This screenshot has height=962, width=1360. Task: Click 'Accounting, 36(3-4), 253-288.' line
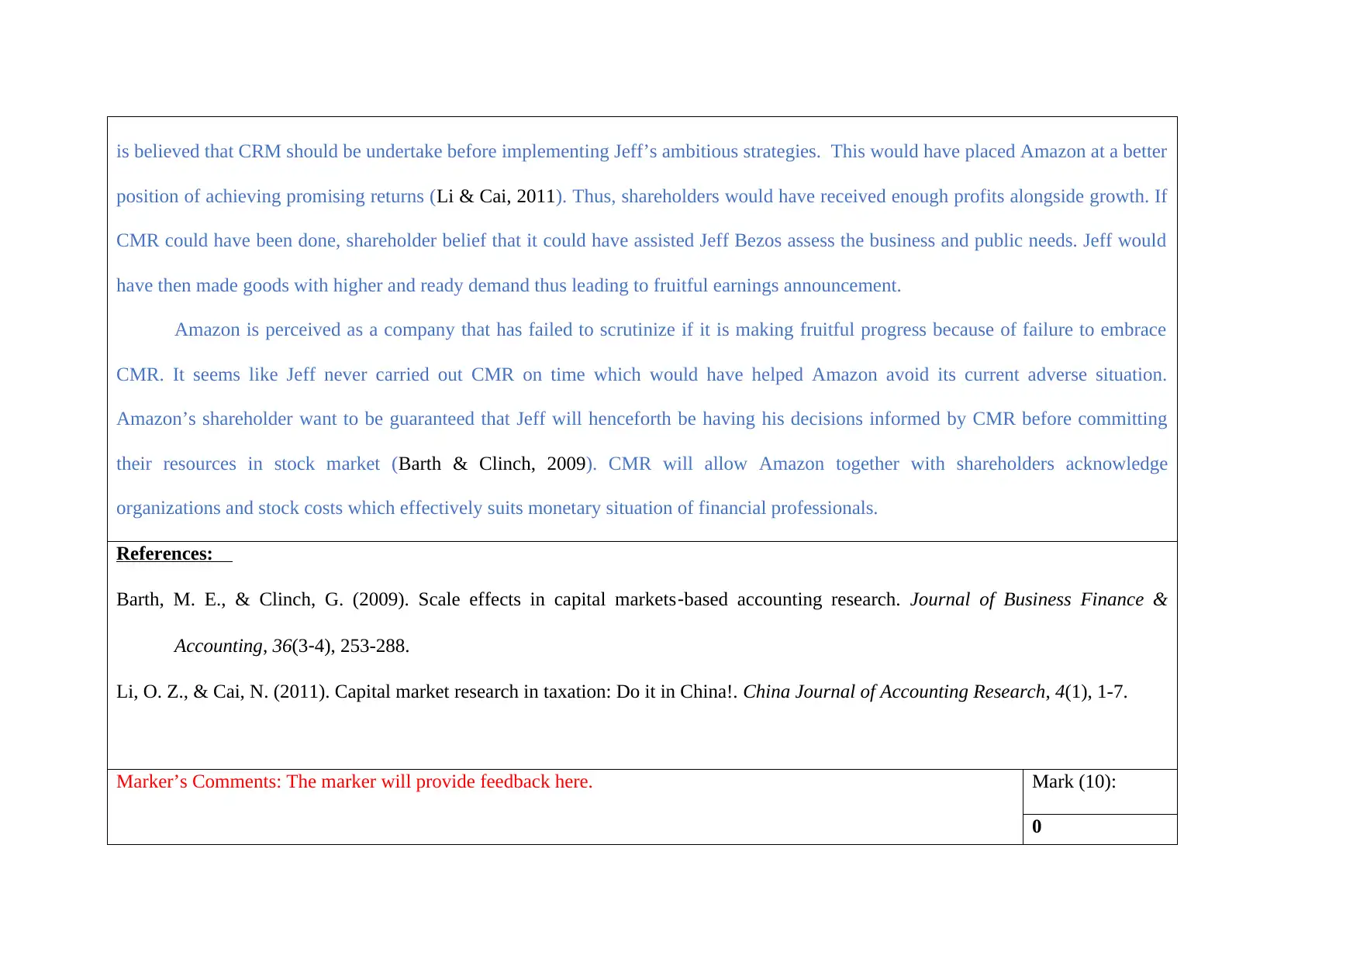(x=292, y=646)
